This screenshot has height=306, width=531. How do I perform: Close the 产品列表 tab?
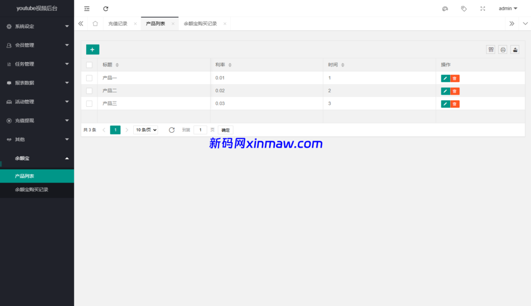173,24
